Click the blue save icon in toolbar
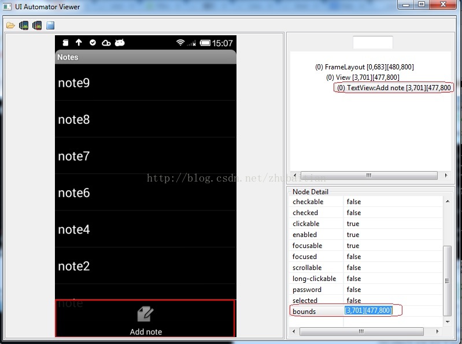The height and width of the screenshot is (344, 462). [x=50, y=25]
